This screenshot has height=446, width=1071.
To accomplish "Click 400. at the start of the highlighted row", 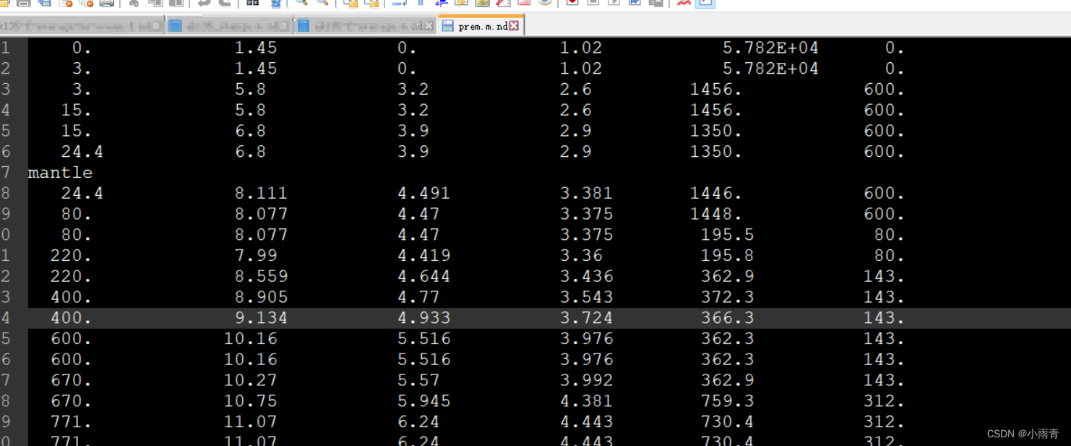I will pyautogui.click(x=71, y=318).
